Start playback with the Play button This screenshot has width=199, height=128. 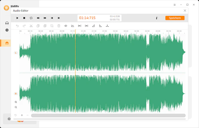click(x=17, y=18)
